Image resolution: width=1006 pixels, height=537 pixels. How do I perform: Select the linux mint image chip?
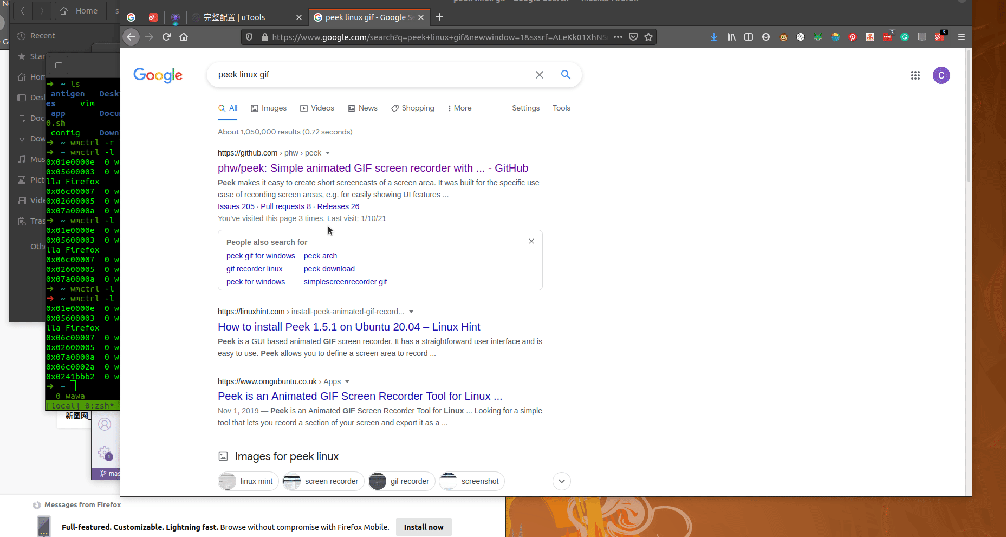click(248, 481)
